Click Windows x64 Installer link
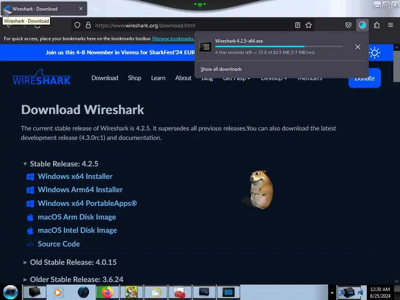The height and width of the screenshot is (300, 400). pos(75,176)
